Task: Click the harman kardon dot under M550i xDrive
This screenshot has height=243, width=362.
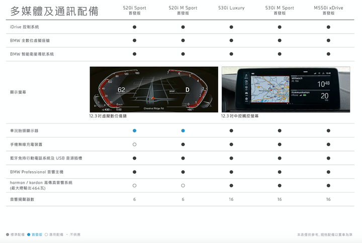Action: (328, 186)
